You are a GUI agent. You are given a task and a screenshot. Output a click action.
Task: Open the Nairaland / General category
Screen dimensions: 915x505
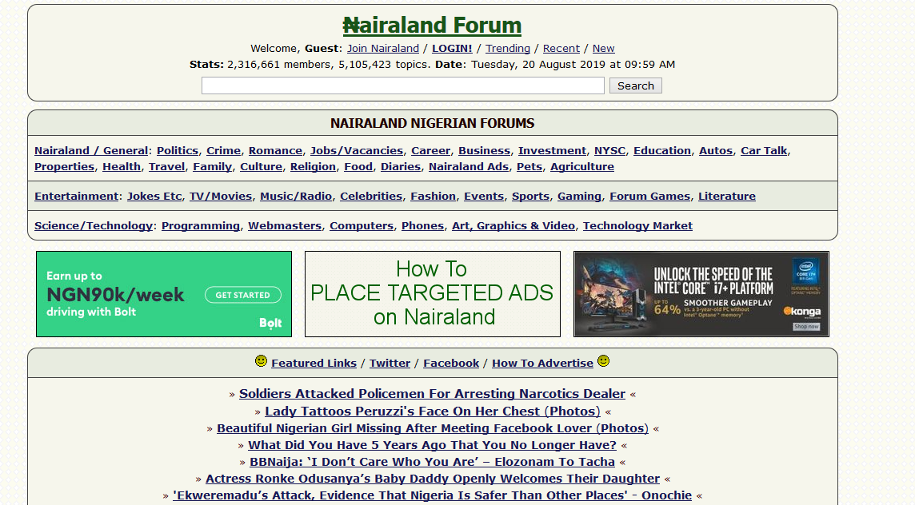91,150
